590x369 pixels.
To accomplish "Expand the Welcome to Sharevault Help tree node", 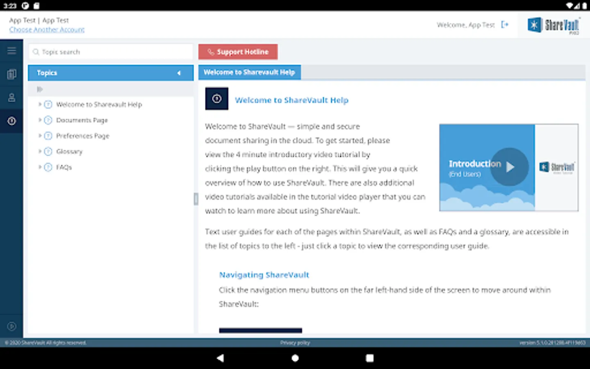I will 40,105.
